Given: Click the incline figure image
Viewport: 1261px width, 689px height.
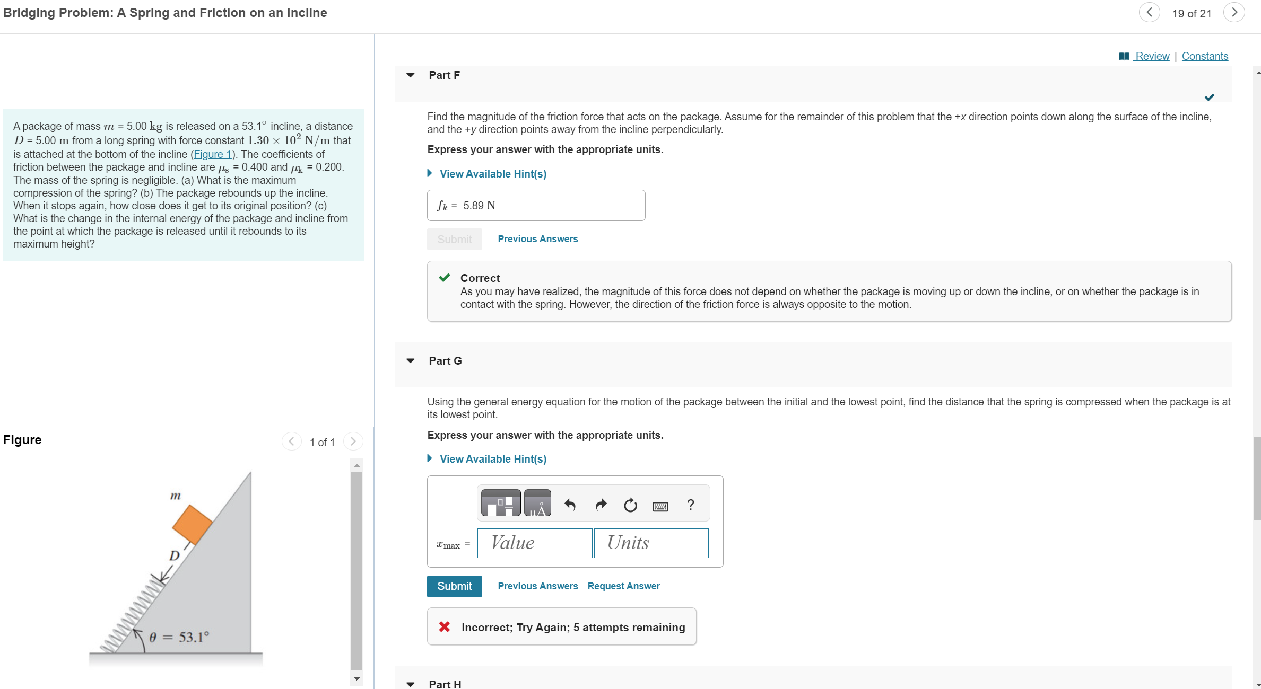Looking at the screenshot, I should pyautogui.click(x=176, y=568).
